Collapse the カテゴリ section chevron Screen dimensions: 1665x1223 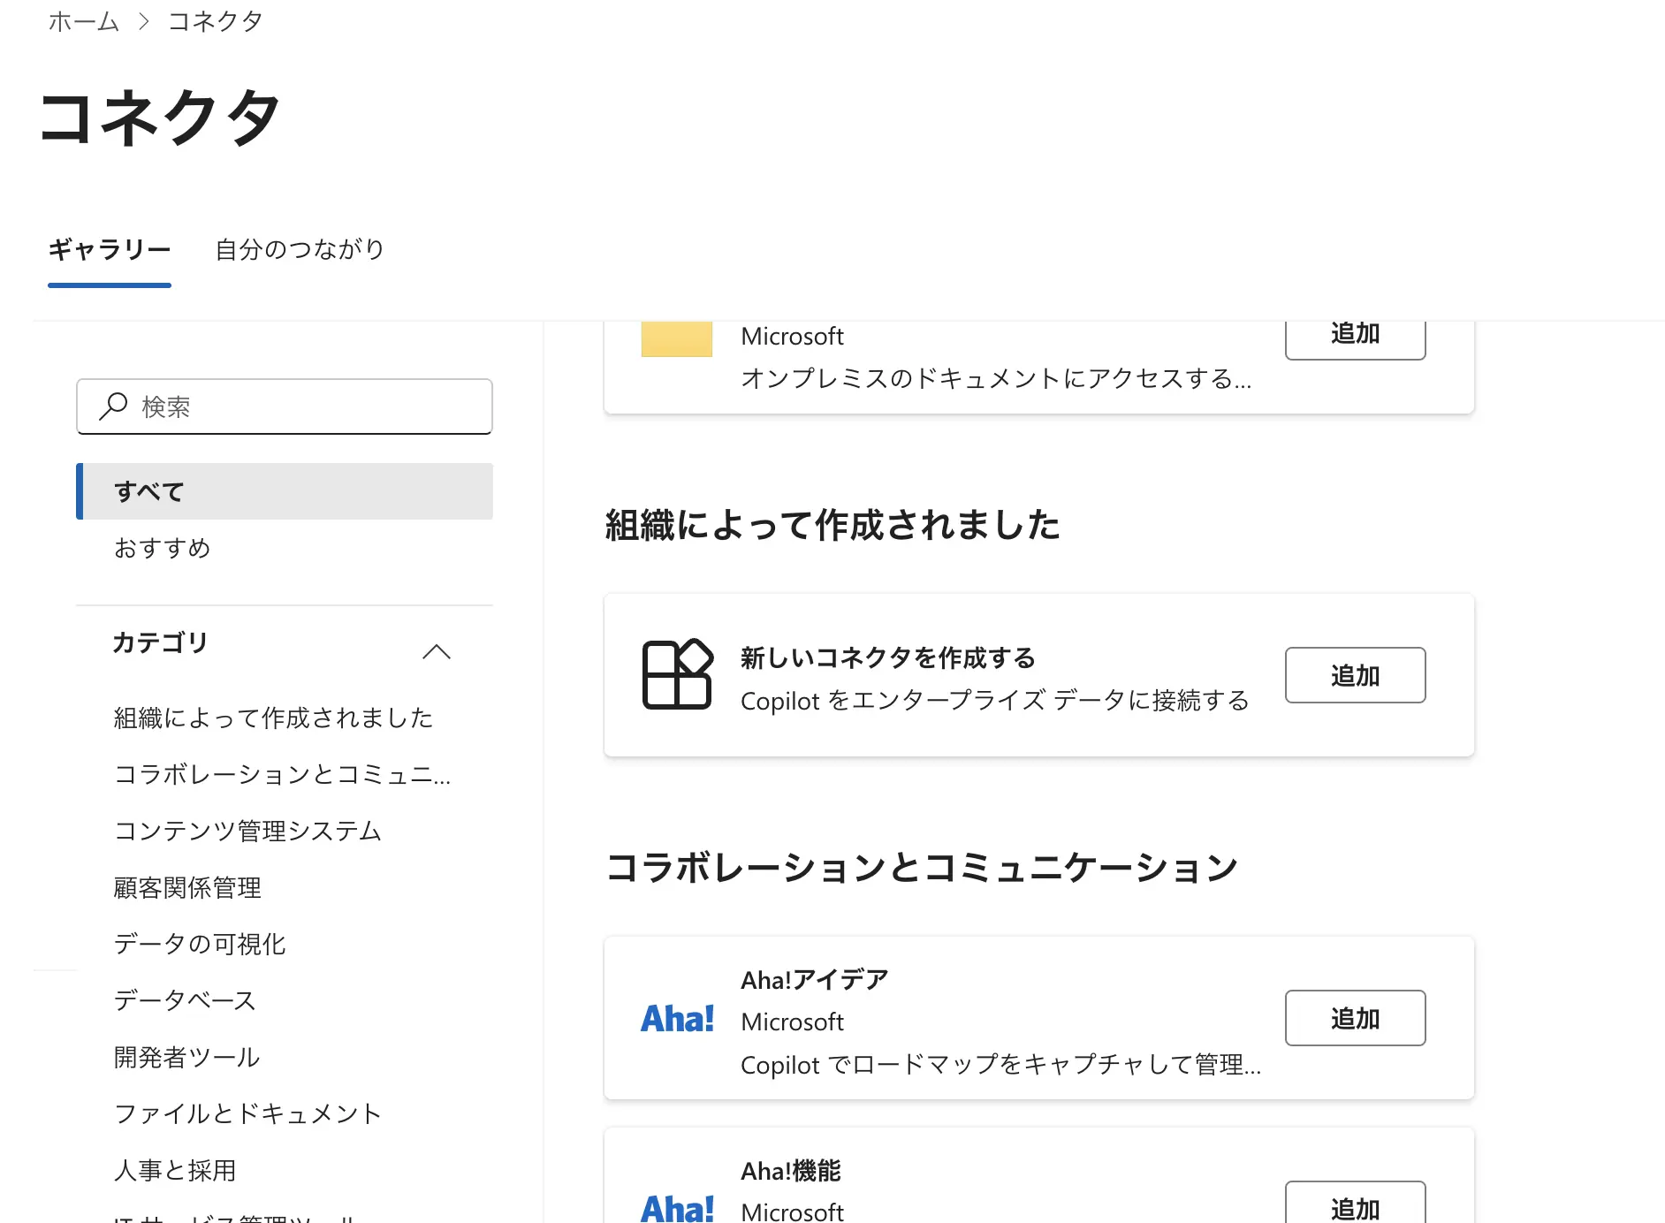pyautogui.click(x=437, y=652)
